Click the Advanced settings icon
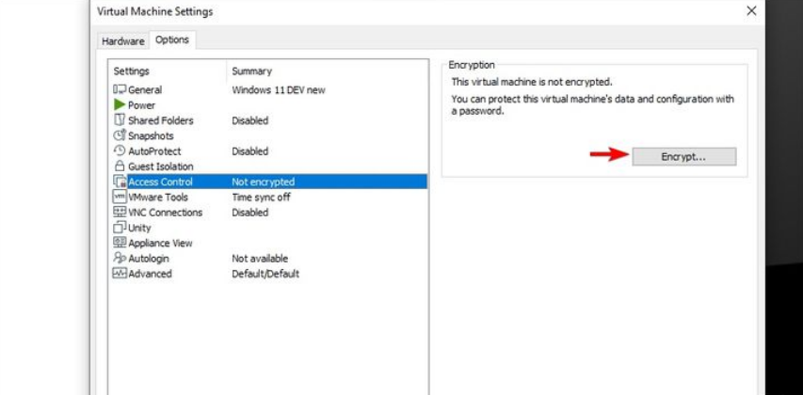Screen dimensions: 803x395 120,274
